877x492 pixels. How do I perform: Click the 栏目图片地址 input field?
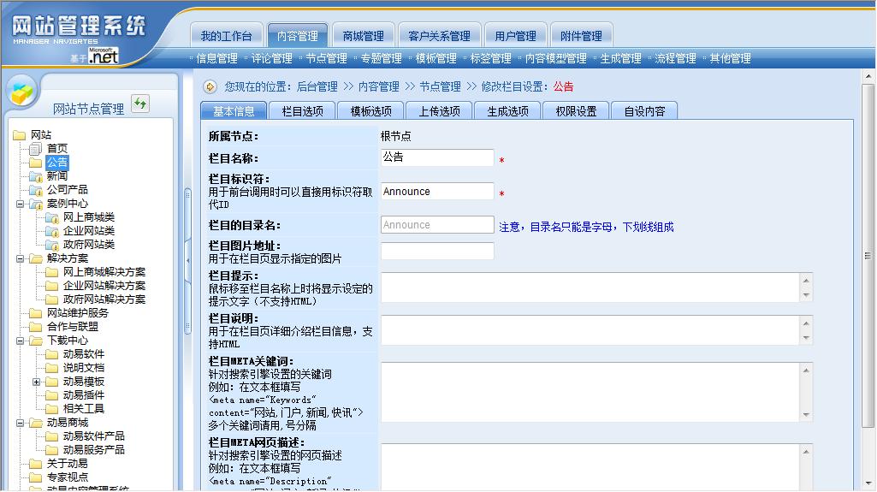(x=437, y=251)
